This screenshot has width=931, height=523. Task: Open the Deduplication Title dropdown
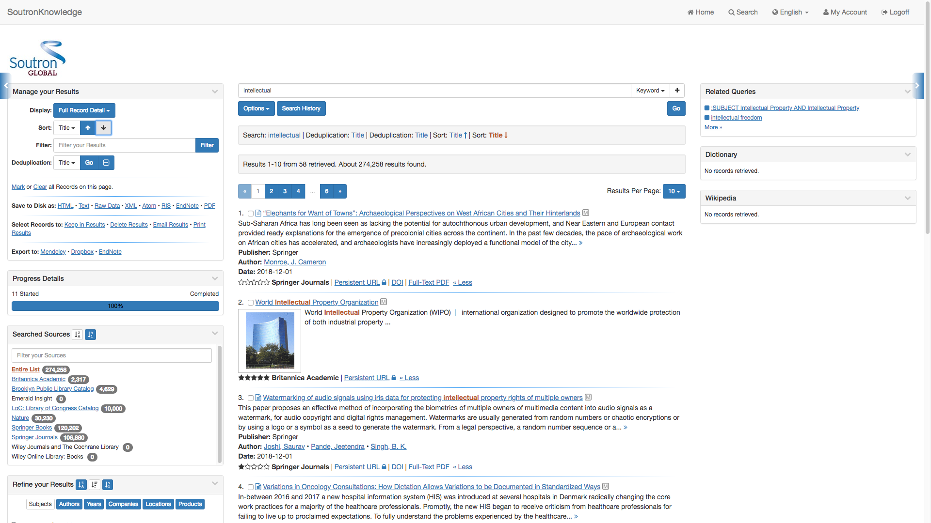(x=67, y=163)
